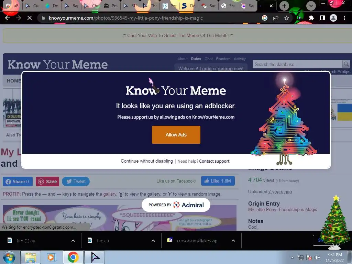The height and width of the screenshot is (264, 352).
Task: Open the Chrome three-dot menu
Action: point(344,18)
